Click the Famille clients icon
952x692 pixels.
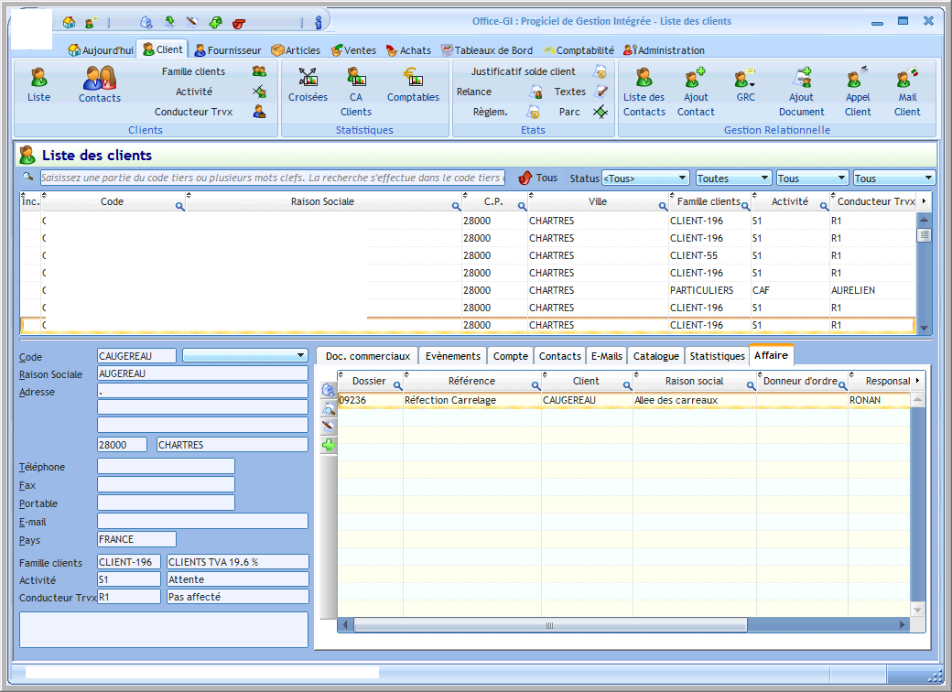point(259,71)
